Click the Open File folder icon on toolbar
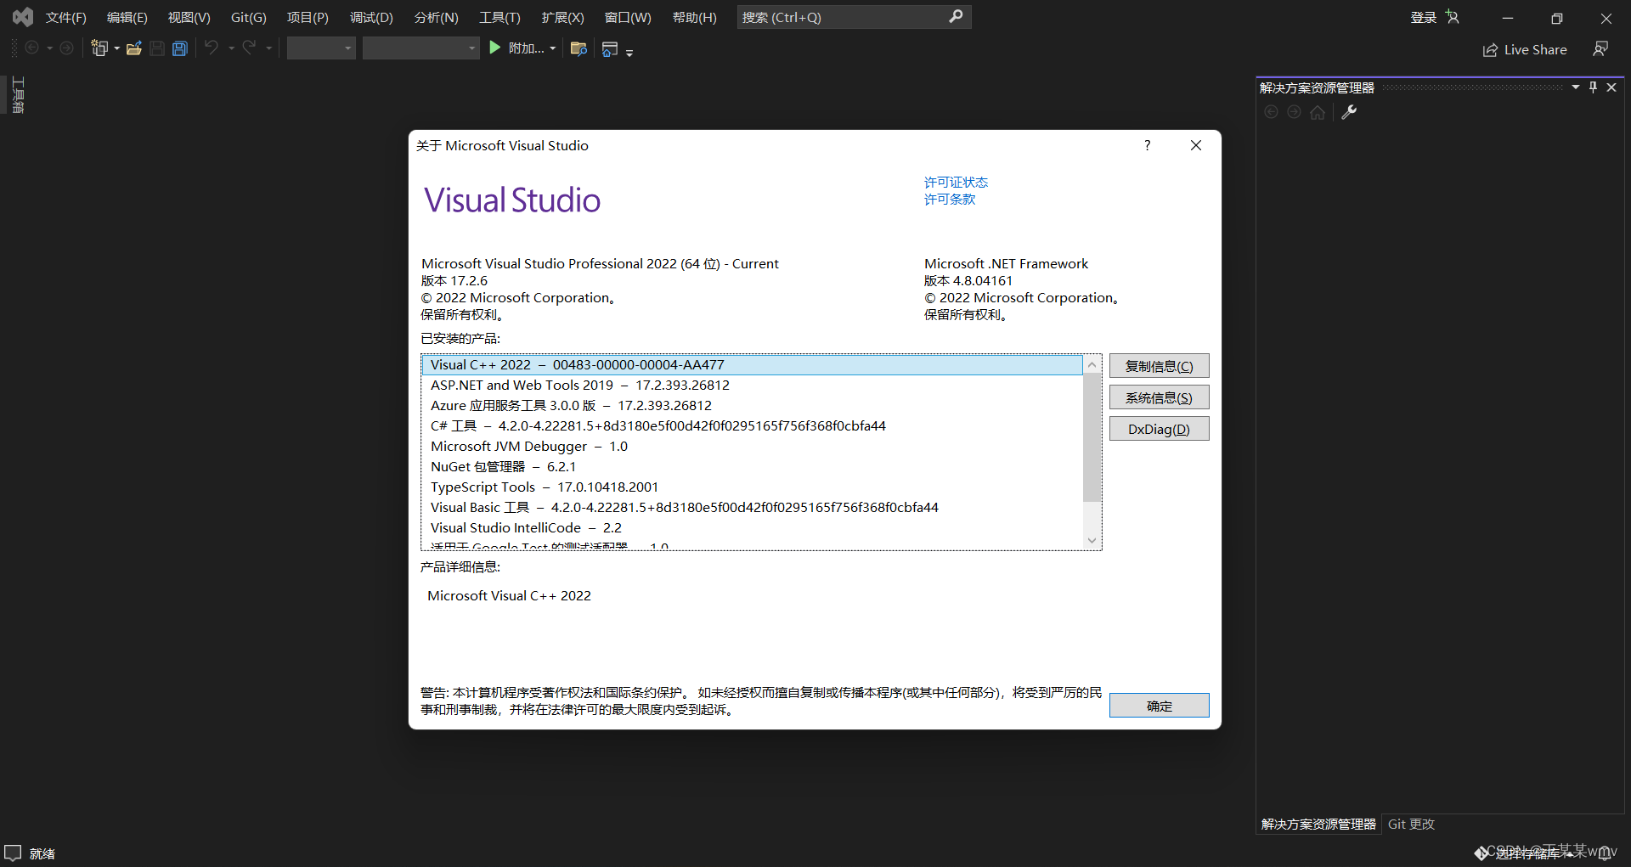Viewport: 1631px width, 867px height. tap(133, 48)
